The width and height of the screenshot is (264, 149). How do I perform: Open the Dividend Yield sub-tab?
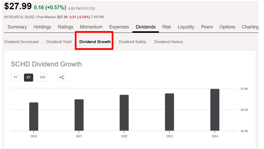click(x=59, y=42)
